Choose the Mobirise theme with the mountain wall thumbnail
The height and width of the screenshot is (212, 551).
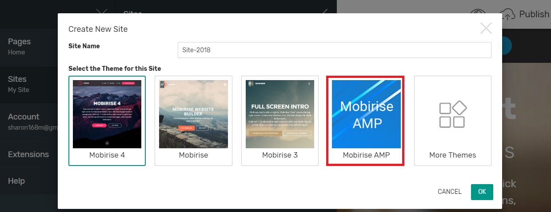click(193, 114)
